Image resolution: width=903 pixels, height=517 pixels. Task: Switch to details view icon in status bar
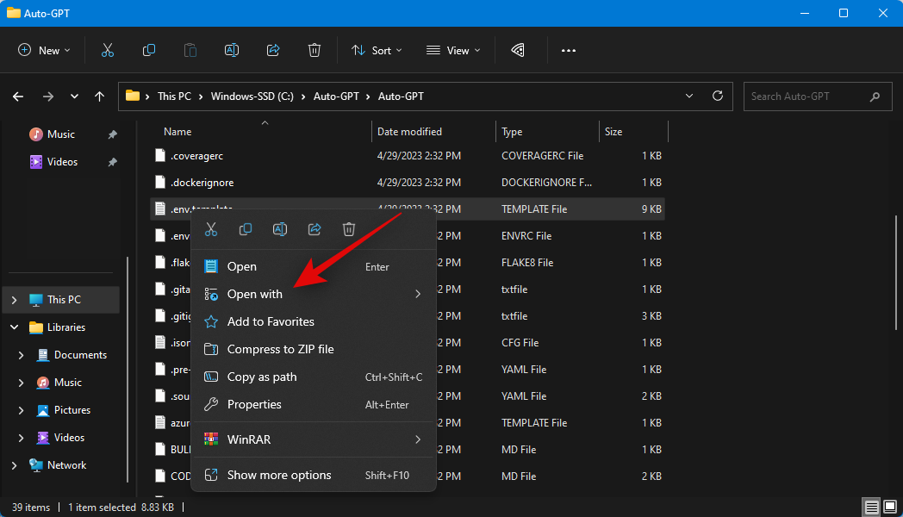click(x=871, y=508)
